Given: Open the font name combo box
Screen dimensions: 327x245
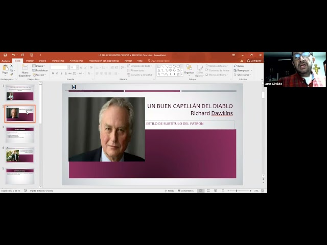Looking at the screenshot, I should pyautogui.click(x=60, y=67).
